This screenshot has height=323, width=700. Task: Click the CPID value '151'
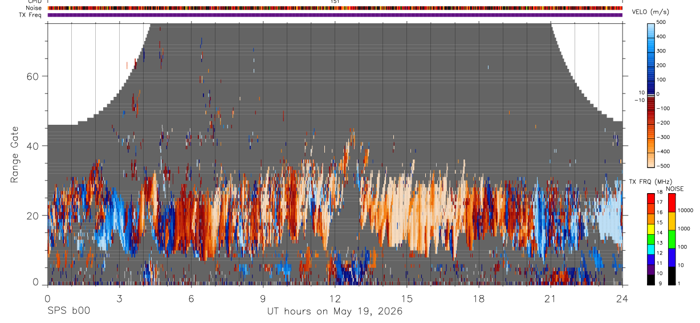click(x=335, y=2)
